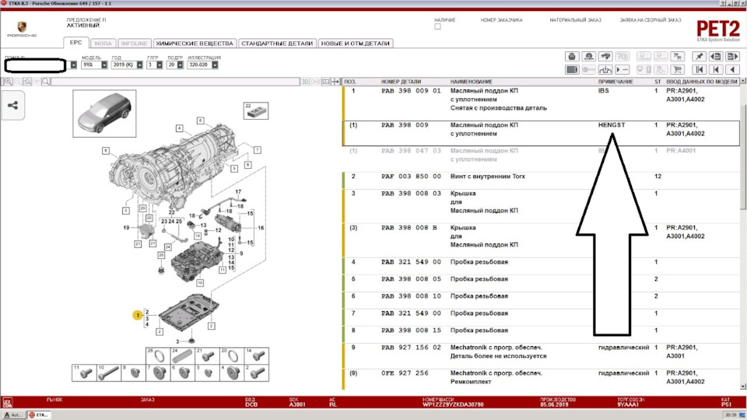Image resolution: width=747 pixels, height=420 pixels.
Task: Jump to first page with the bar-arrow icon
Action: [699, 70]
